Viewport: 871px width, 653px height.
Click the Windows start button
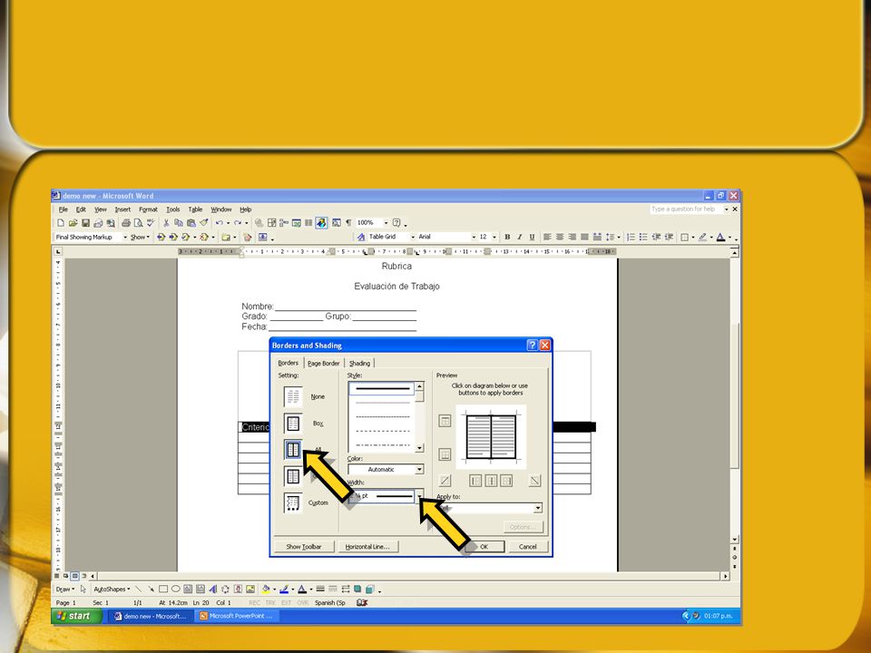[76, 616]
